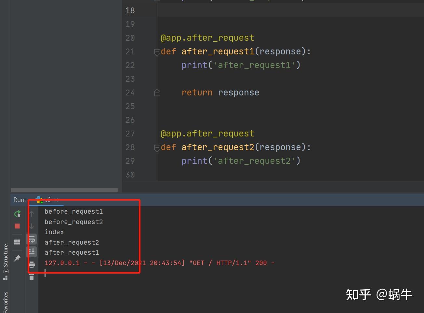The height and width of the screenshot is (313, 424).
Task: Enable soft-wrap in the console output
Action: point(32,239)
